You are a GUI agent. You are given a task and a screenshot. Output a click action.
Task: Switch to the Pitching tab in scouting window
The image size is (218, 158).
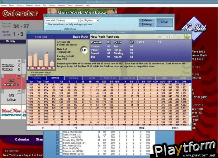[37, 78]
